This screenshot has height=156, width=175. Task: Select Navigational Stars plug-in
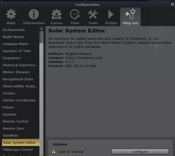[21, 79]
